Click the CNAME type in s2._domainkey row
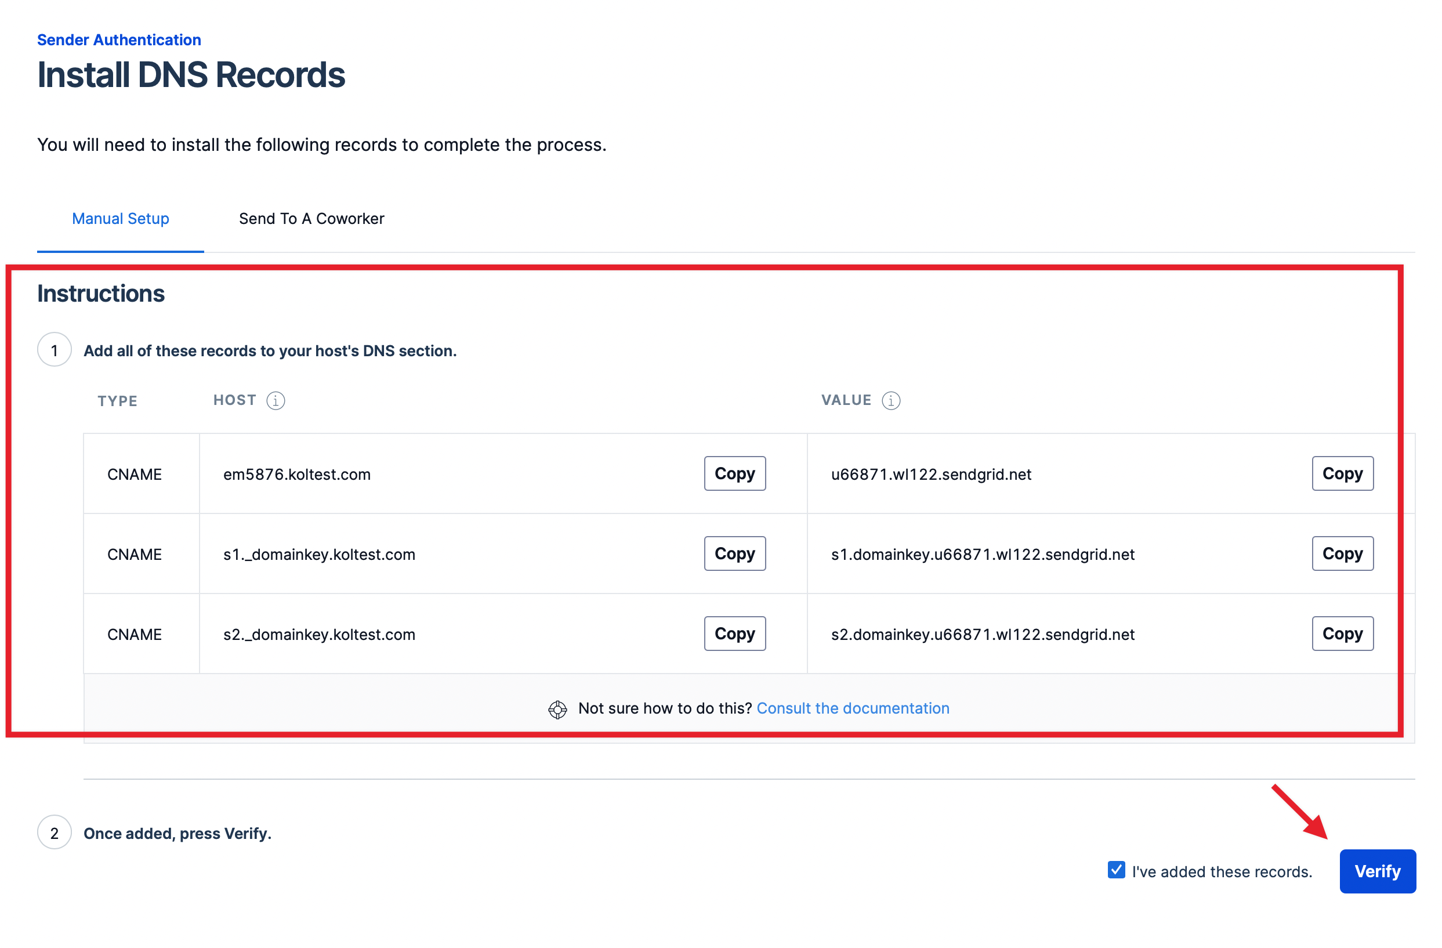 click(135, 634)
